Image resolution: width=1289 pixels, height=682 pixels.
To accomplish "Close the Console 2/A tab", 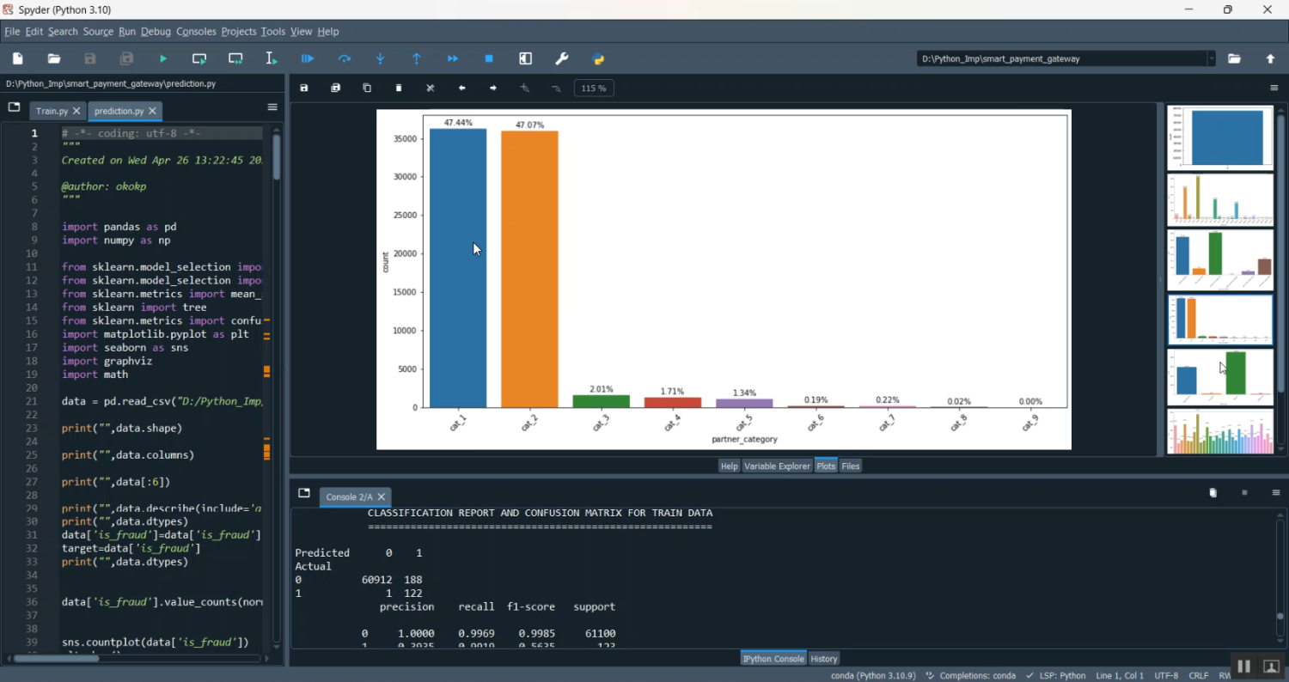I will click(382, 496).
